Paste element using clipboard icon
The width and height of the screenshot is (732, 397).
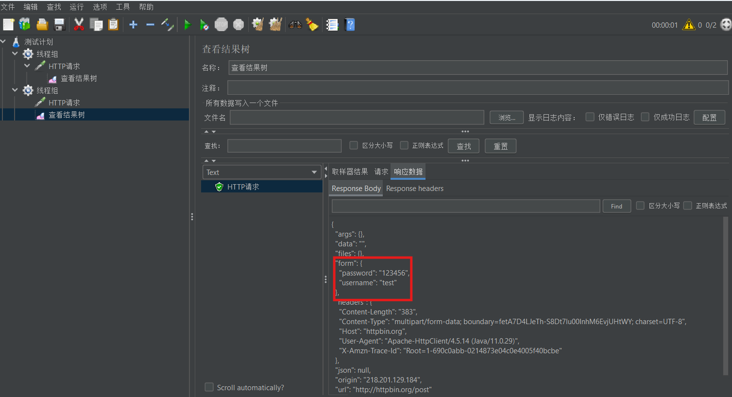coord(113,24)
